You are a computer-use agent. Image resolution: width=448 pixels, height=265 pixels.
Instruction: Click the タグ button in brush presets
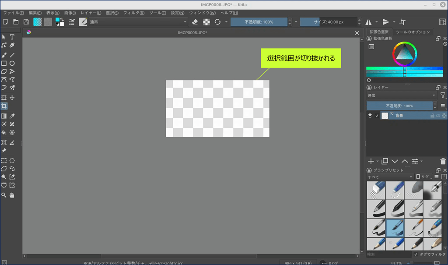(x=423, y=177)
